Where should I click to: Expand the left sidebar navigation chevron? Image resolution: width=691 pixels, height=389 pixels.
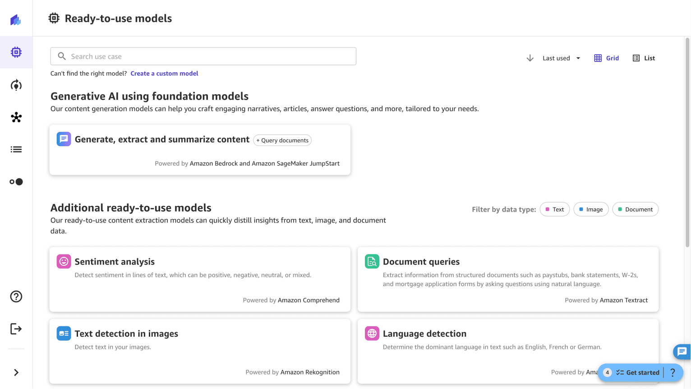(16, 373)
